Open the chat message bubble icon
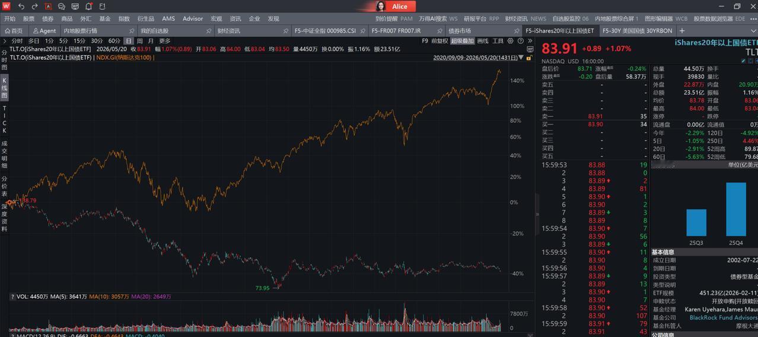 click(62, 7)
